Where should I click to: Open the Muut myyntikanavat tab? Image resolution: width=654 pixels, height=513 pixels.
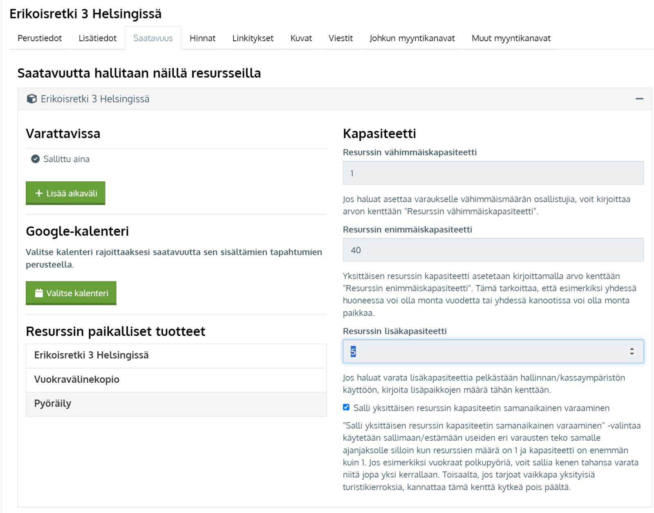tap(511, 38)
